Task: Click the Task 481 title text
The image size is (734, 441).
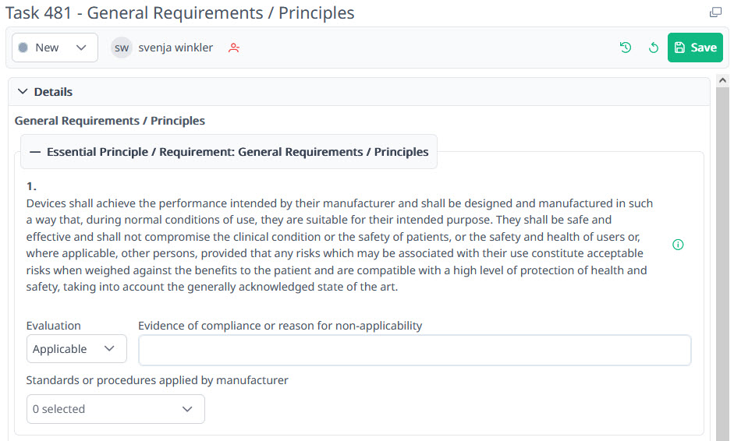Action: point(179,13)
